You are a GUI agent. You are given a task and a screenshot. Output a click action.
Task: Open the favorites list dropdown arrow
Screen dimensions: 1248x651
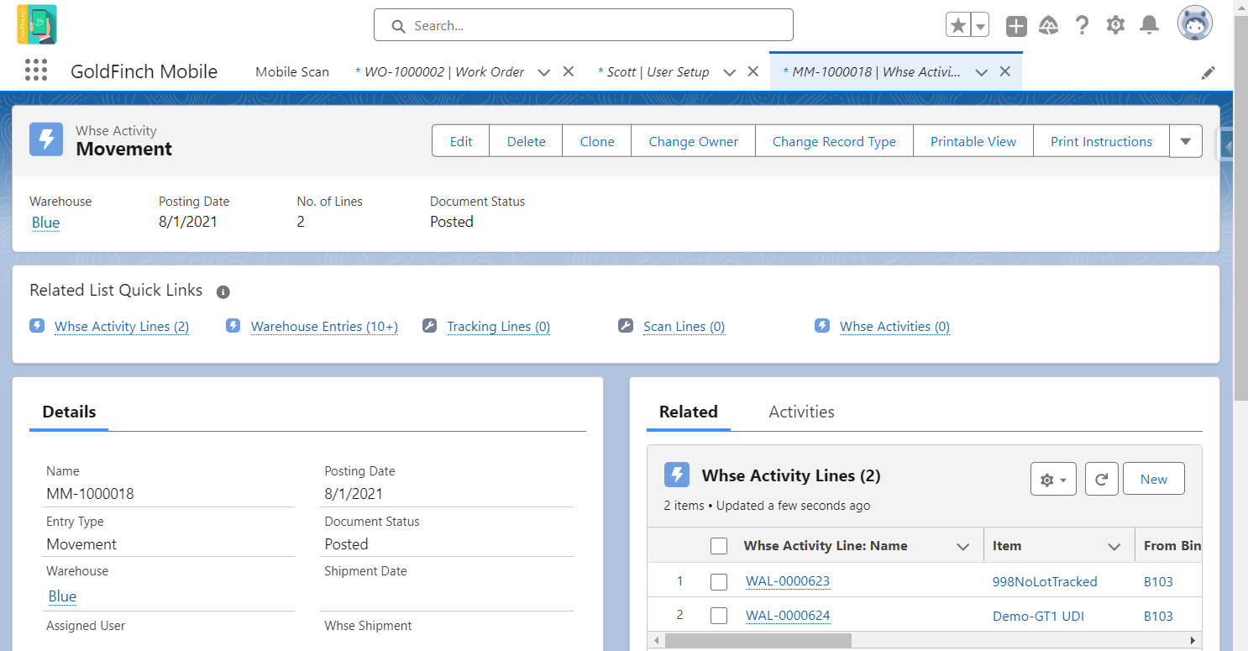point(980,25)
